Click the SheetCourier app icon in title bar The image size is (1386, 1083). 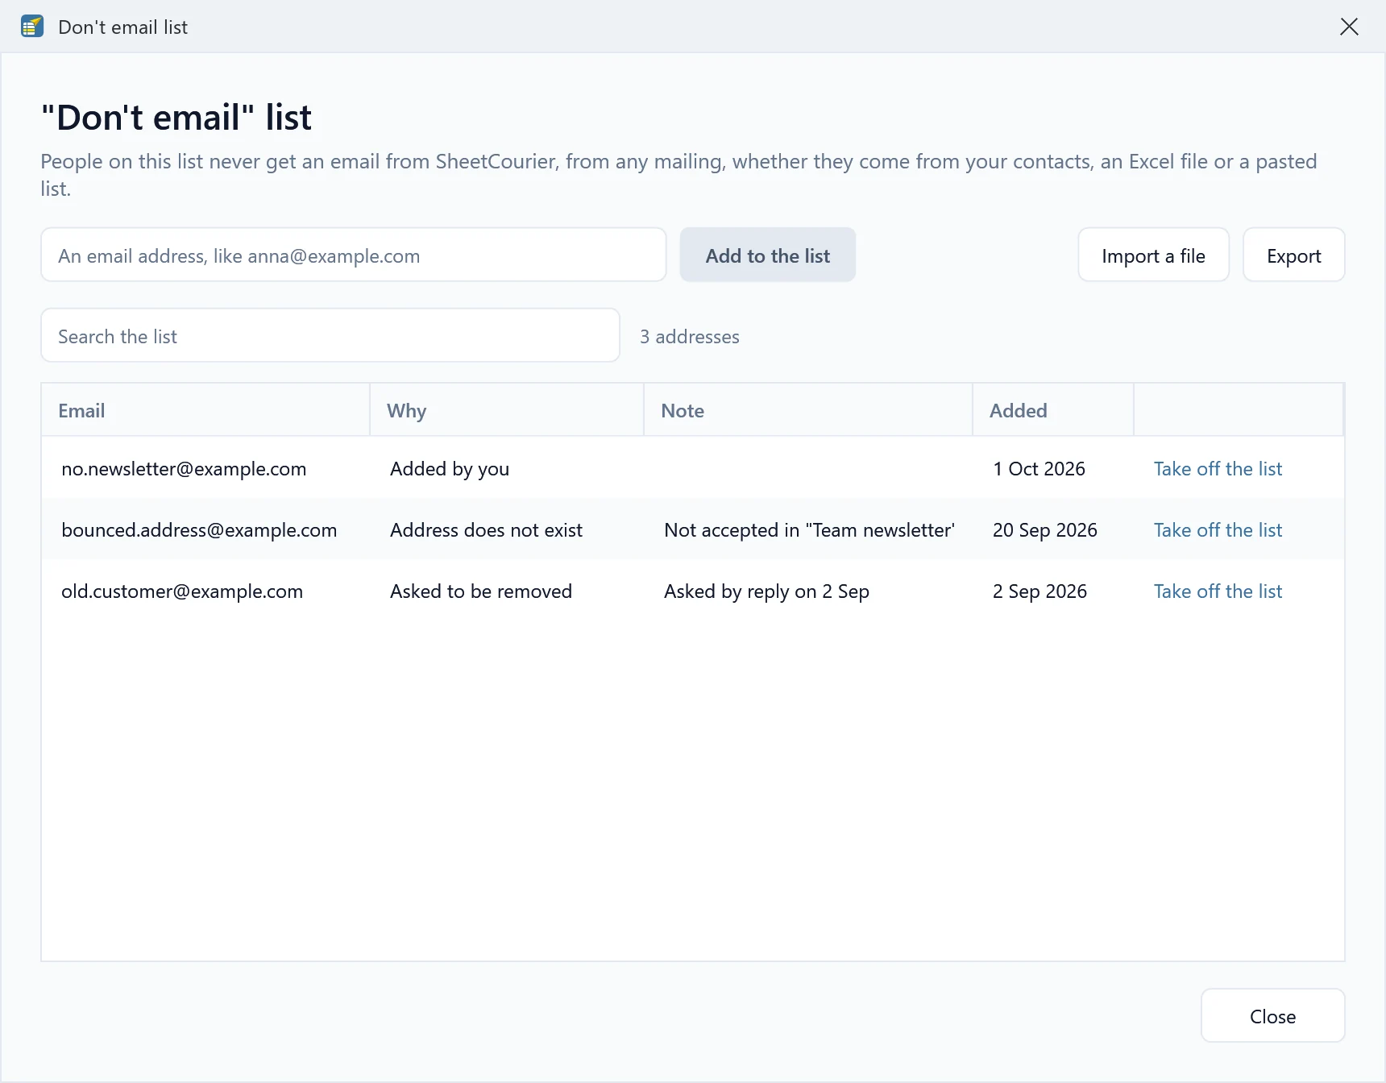[x=32, y=27]
